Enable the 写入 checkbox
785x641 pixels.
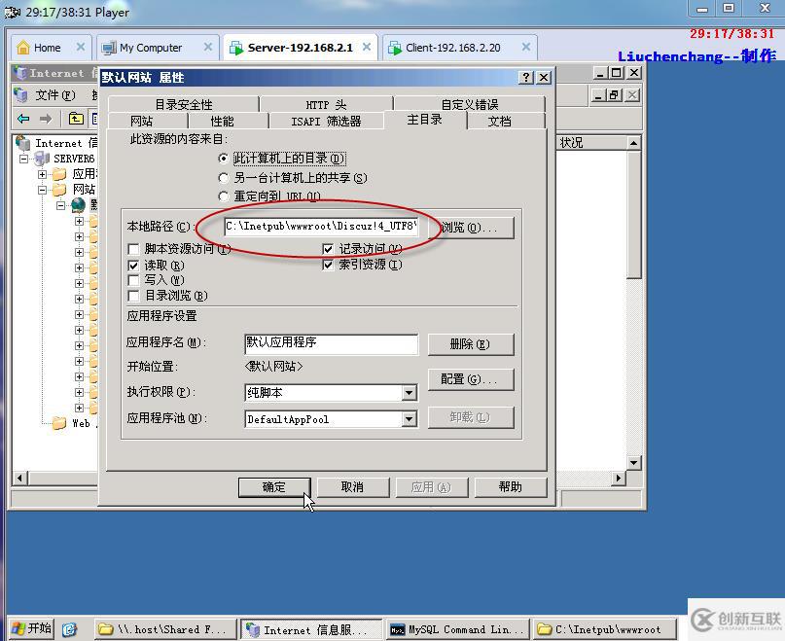133,280
